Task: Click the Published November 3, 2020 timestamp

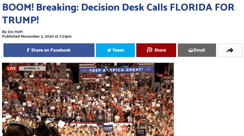Action: pos(37,36)
